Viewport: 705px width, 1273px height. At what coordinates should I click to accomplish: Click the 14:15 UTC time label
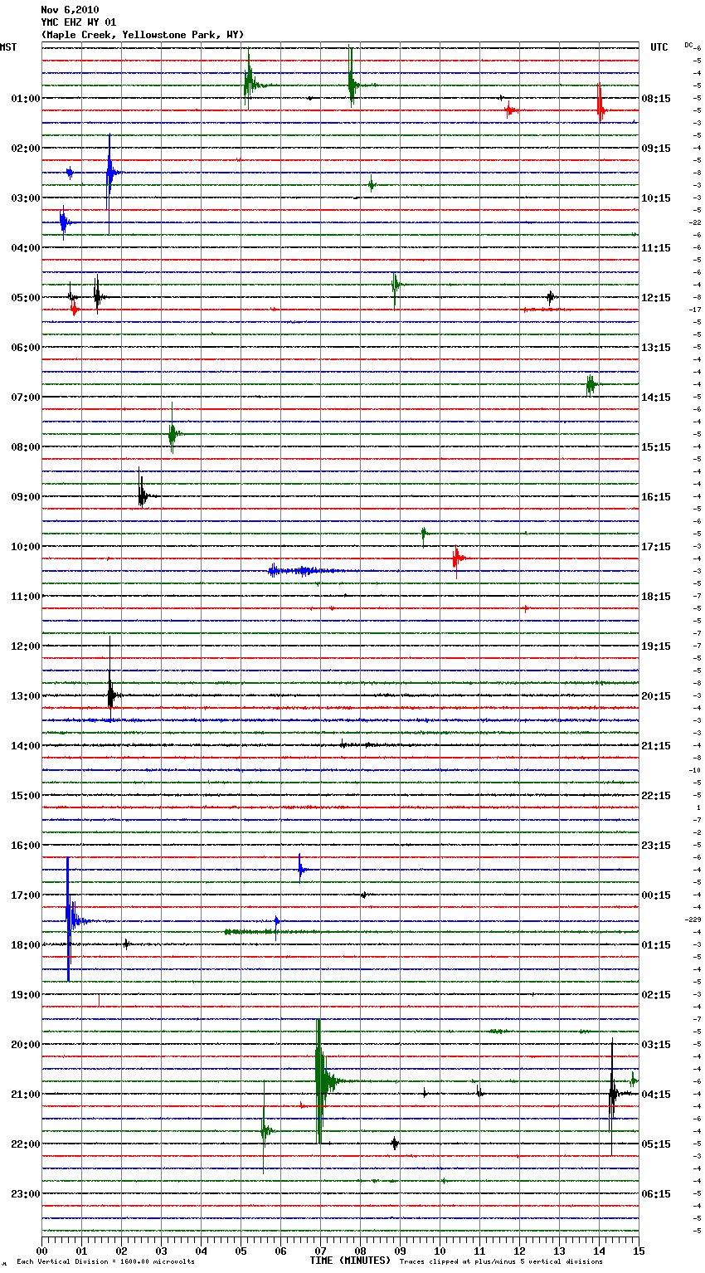(x=656, y=398)
